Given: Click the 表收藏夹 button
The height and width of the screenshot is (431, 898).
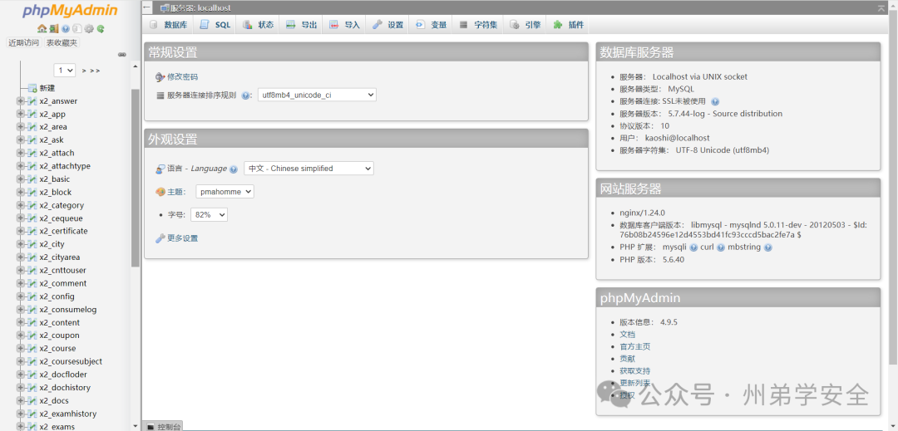Looking at the screenshot, I should [x=62, y=43].
